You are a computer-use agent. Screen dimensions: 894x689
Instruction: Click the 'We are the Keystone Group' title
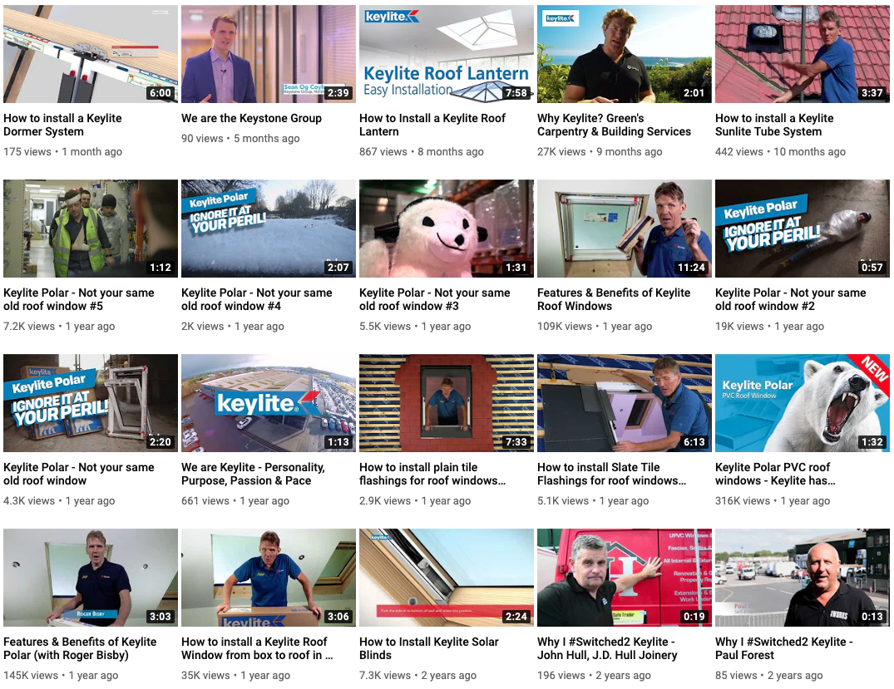[251, 118]
